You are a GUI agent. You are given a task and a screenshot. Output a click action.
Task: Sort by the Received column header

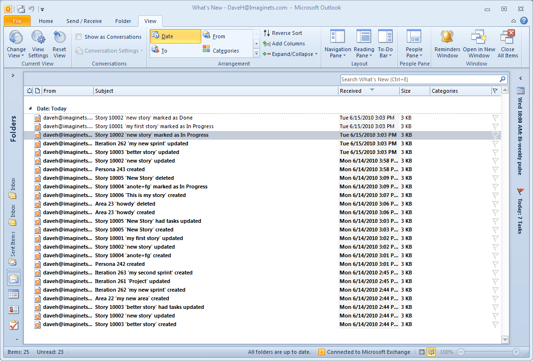pos(369,91)
